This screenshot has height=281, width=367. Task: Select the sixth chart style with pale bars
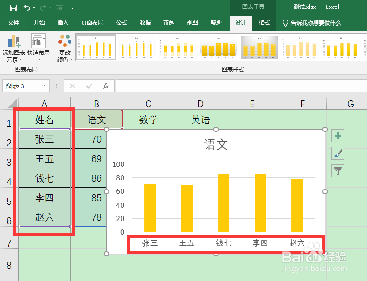pos(300,47)
